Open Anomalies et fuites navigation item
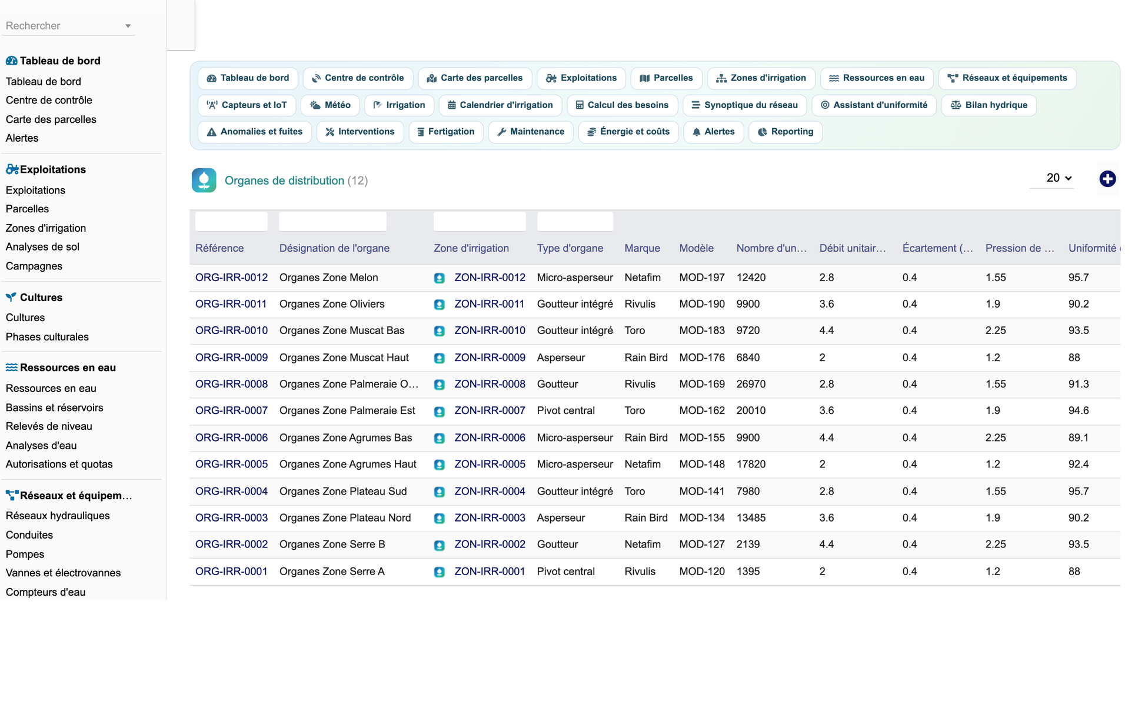Screen dimensions: 1145x708 (254, 132)
